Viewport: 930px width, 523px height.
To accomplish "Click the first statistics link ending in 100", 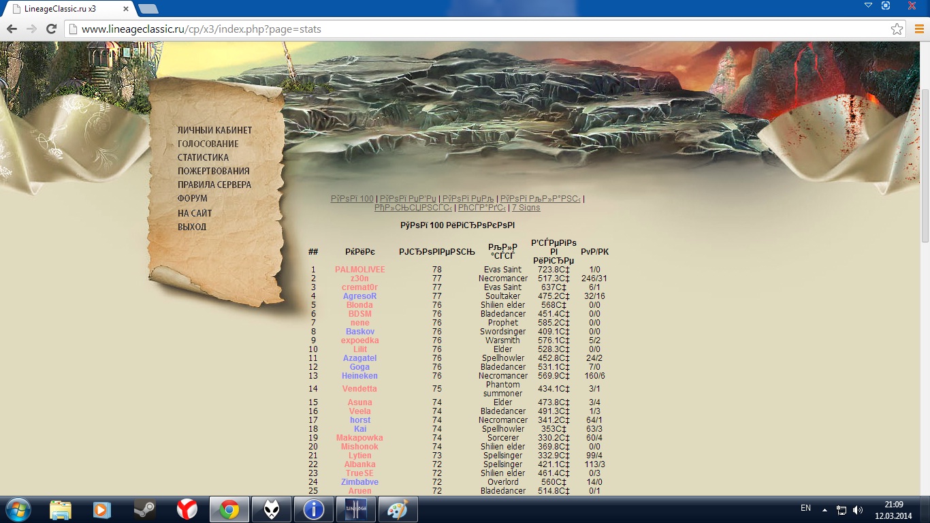I will 352,199.
